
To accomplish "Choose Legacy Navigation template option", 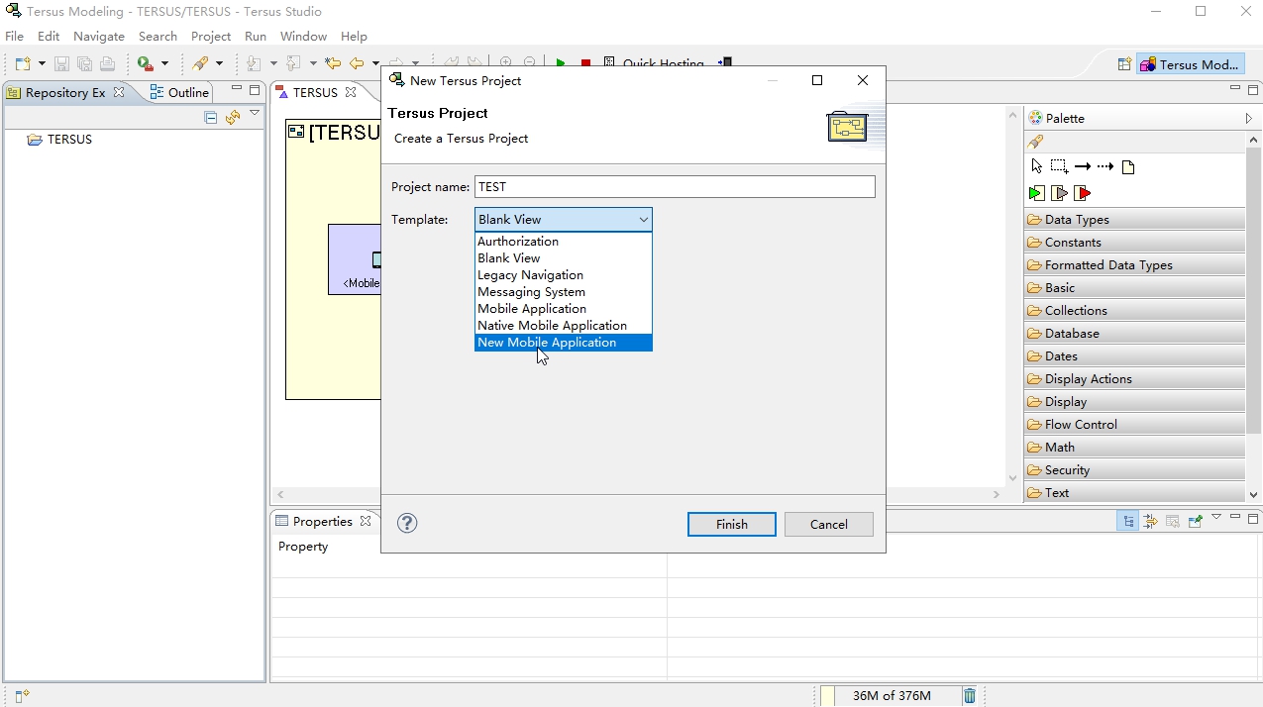I will click(x=563, y=275).
